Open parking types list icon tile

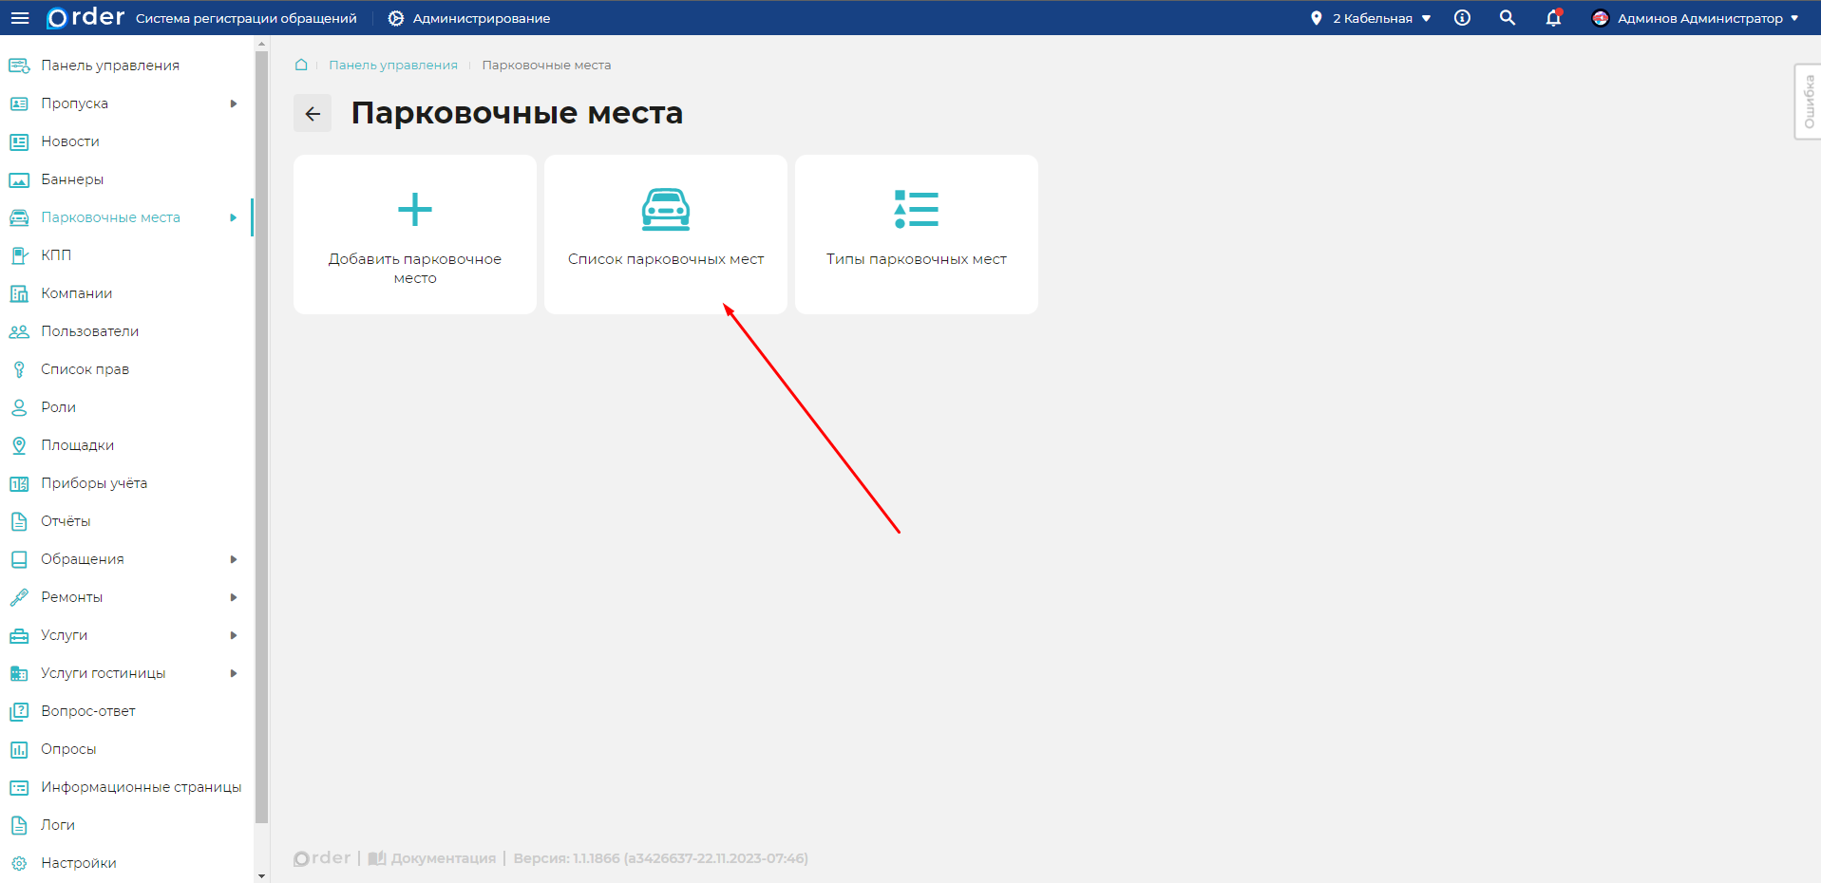tap(916, 210)
